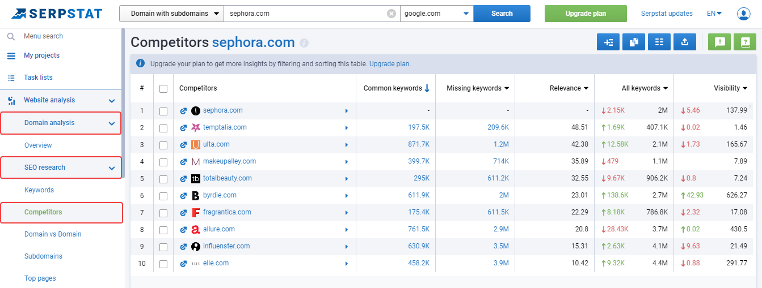Image resolution: width=762 pixels, height=288 pixels.
Task: Click the Task lists icon
Action: (x=11, y=78)
